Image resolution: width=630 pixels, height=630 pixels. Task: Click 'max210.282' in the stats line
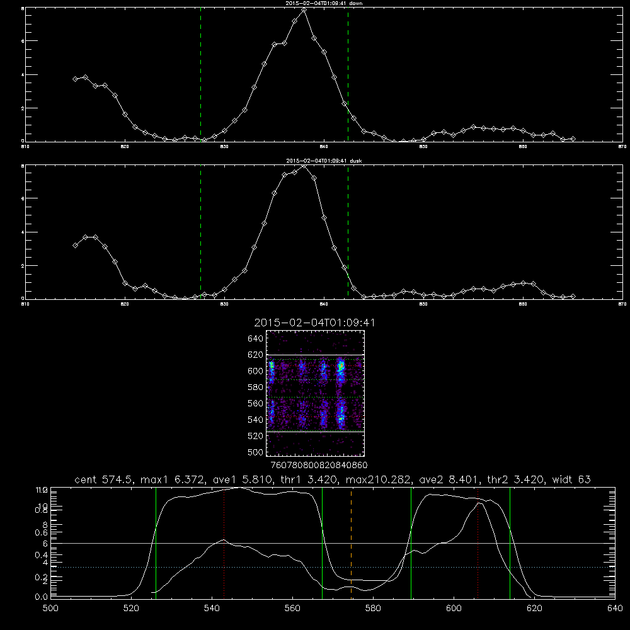point(377,479)
